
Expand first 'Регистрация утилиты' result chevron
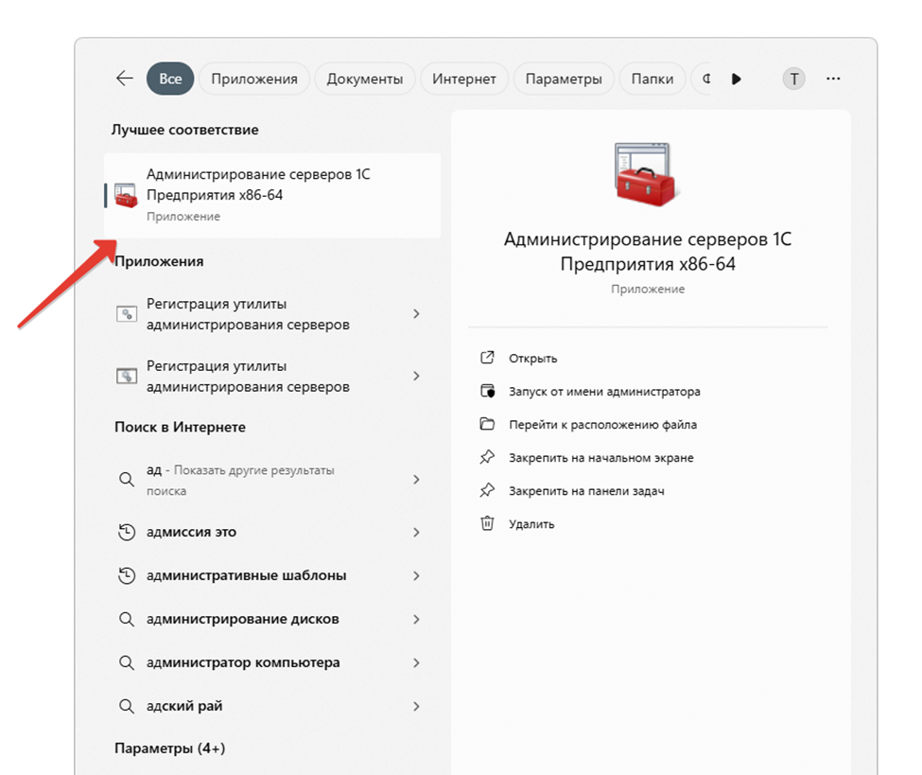[x=416, y=313]
